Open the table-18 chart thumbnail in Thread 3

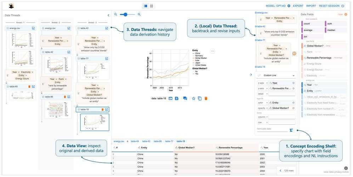click(95, 122)
